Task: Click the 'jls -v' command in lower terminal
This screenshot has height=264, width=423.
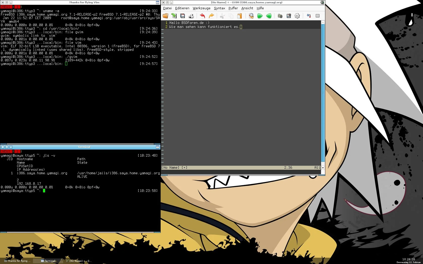Action: click(x=49, y=156)
